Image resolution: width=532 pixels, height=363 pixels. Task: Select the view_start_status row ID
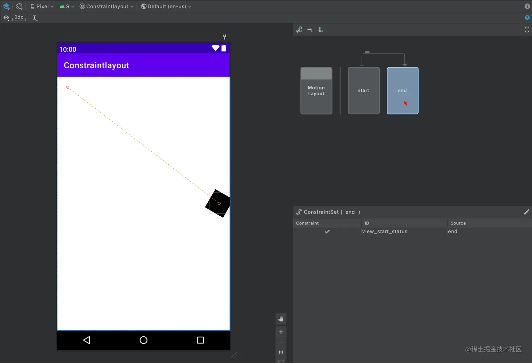[x=385, y=231]
